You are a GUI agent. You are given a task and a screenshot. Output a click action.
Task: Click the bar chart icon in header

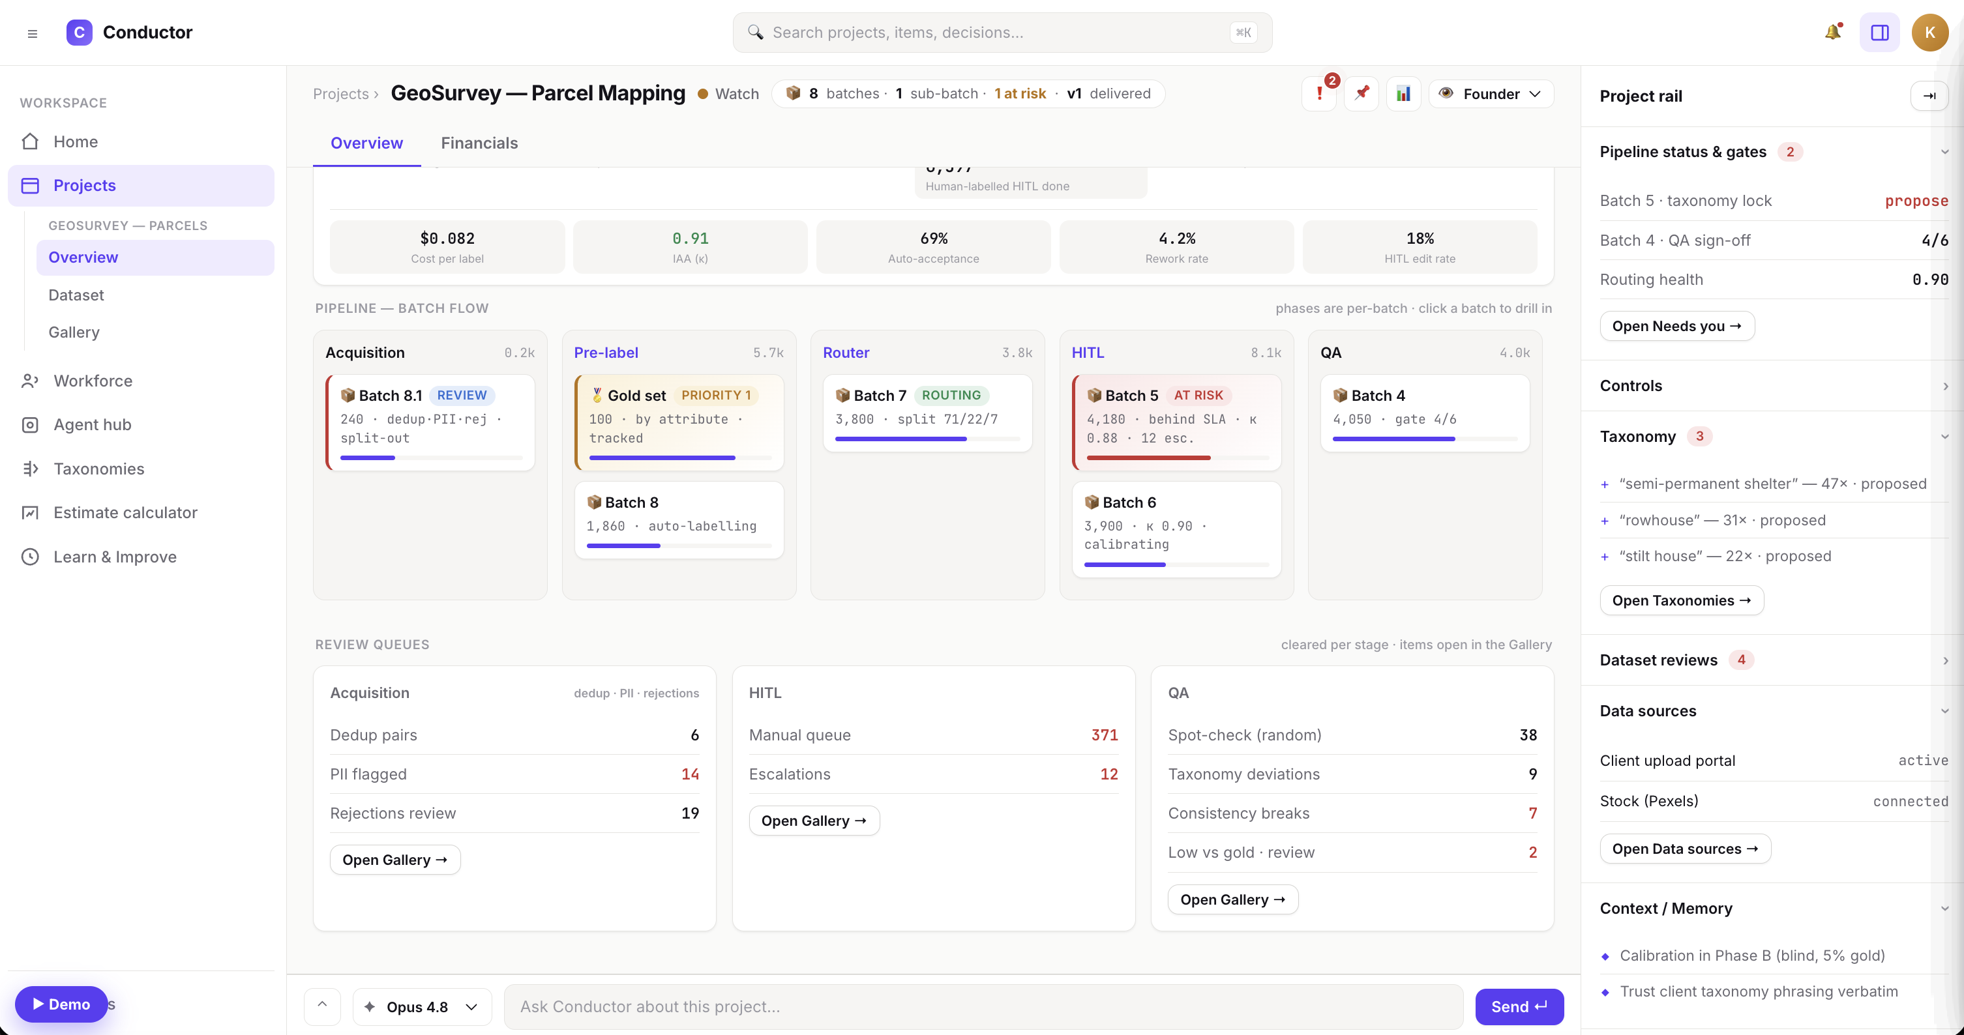[1404, 94]
